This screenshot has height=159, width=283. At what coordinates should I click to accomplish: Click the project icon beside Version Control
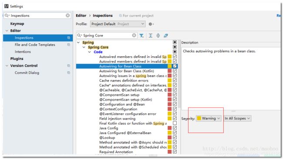pyautogui.click(x=69, y=66)
